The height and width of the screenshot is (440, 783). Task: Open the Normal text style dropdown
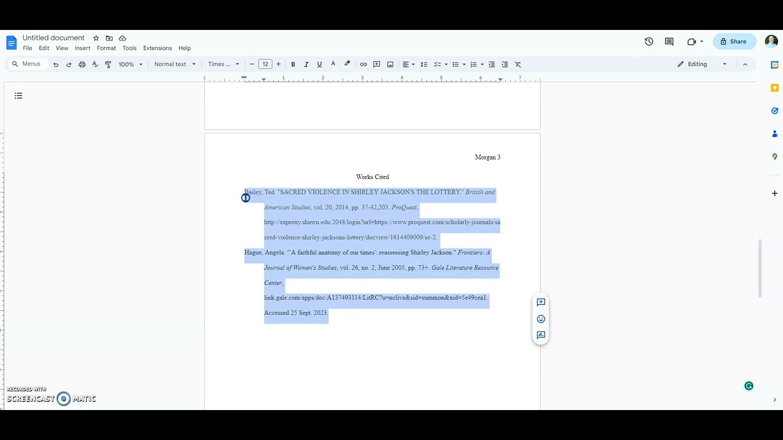coord(175,64)
